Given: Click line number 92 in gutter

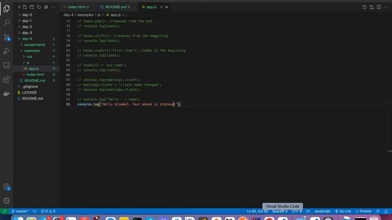Looking at the screenshot, I should tap(68, 105).
